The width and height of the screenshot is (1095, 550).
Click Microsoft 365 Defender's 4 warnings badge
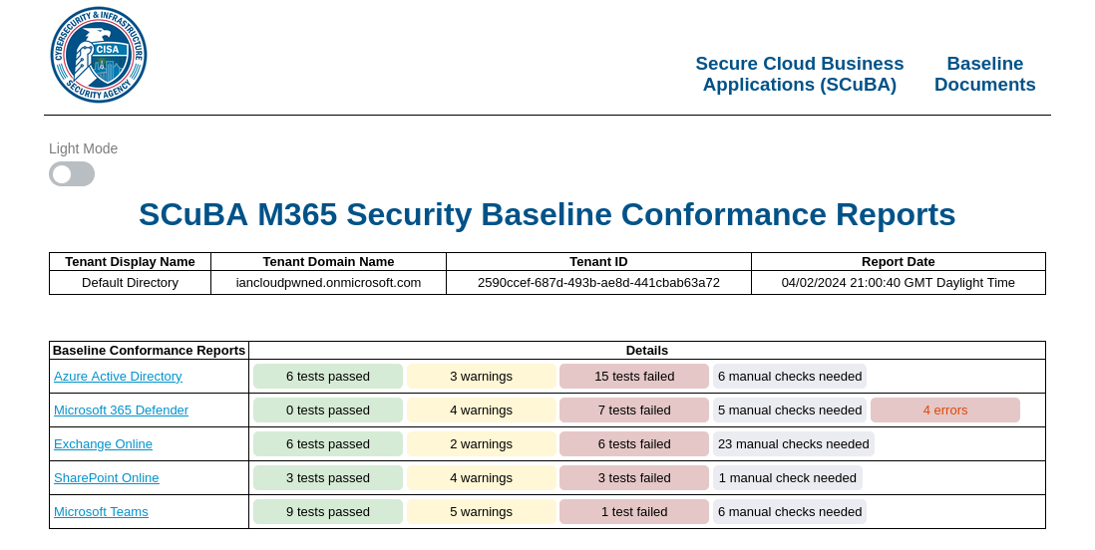pyautogui.click(x=481, y=411)
